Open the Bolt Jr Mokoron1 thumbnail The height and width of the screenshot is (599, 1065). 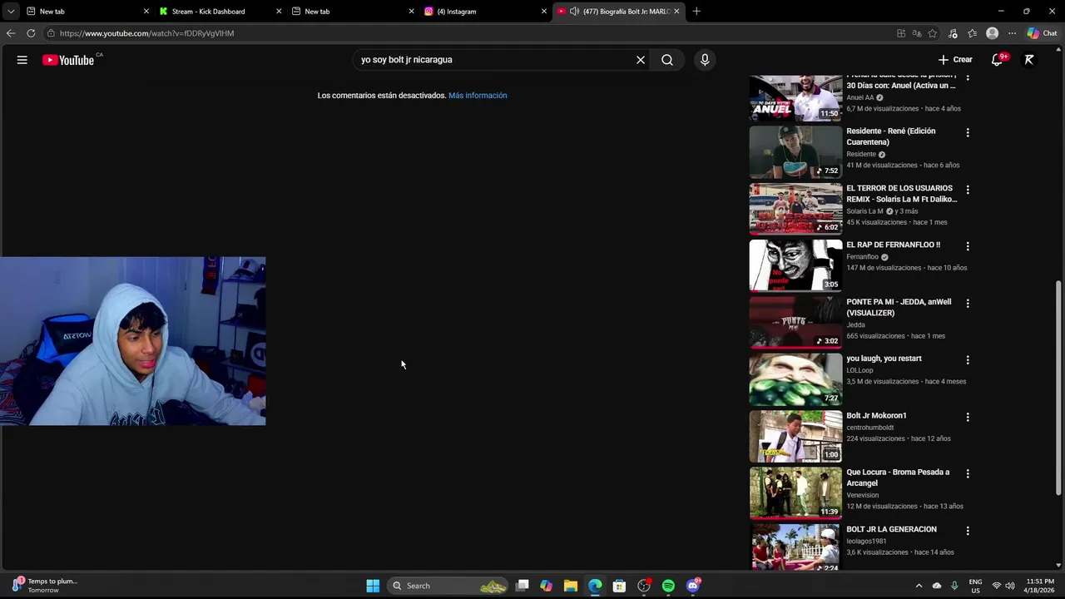[x=795, y=436]
